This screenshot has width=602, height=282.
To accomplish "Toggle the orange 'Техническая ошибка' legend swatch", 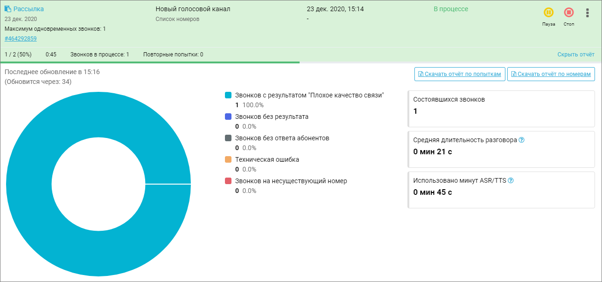I will 228,159.
